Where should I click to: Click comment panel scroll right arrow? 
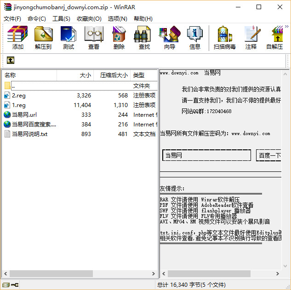coord(278,273)
